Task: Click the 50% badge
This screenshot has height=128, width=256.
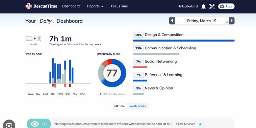Action: tap(138, 35)
